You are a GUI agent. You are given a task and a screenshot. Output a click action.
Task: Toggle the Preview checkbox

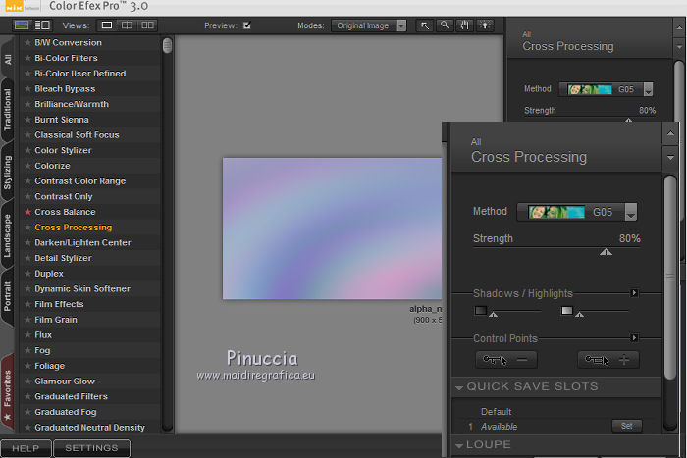point(247,25)
